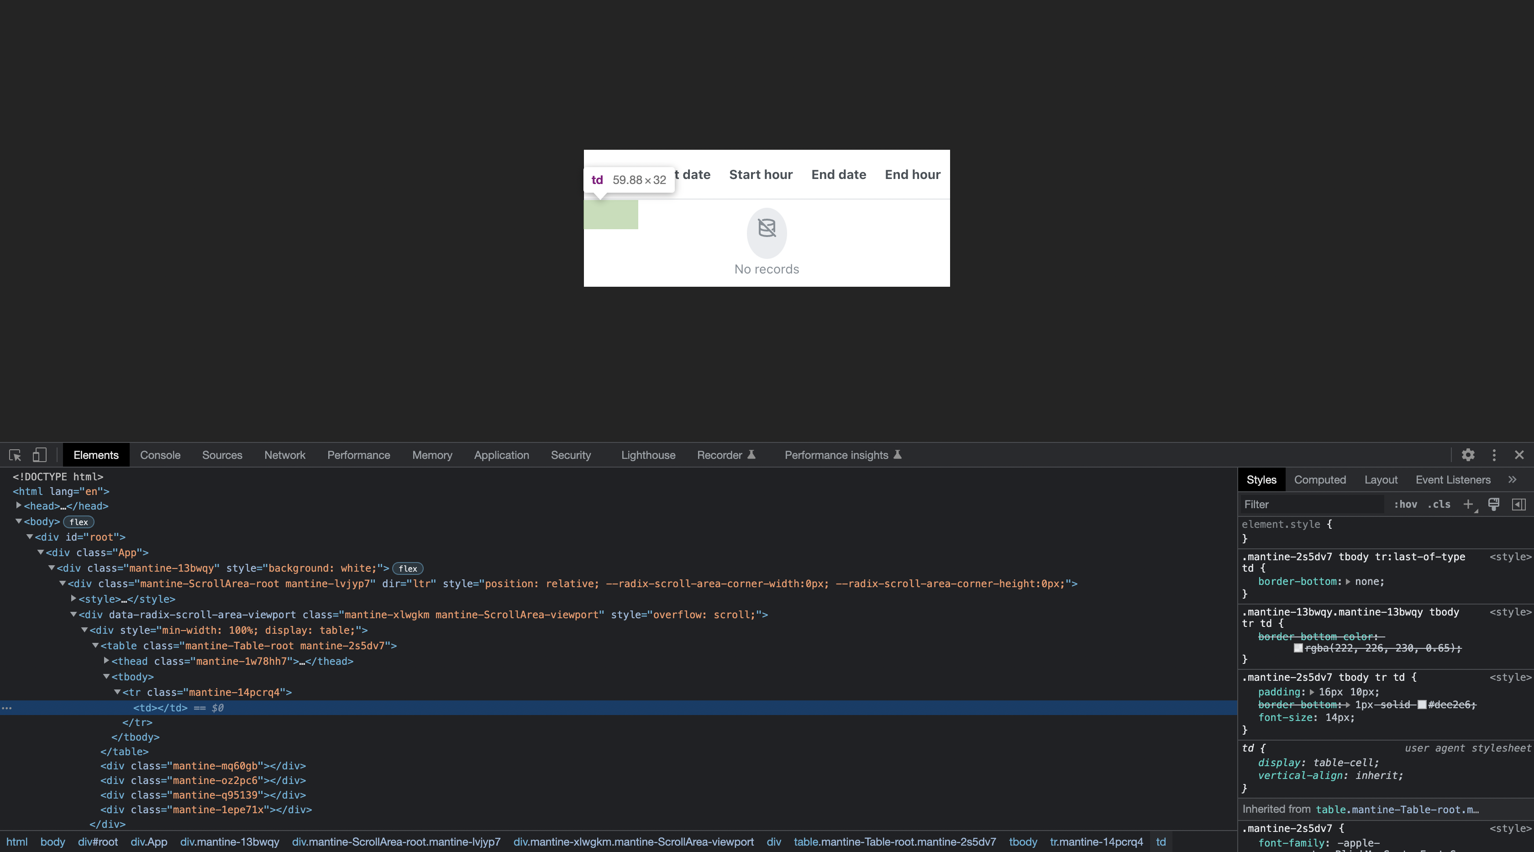Open DevTools settings gear

pyautogui.click(x=1469, y=456)
